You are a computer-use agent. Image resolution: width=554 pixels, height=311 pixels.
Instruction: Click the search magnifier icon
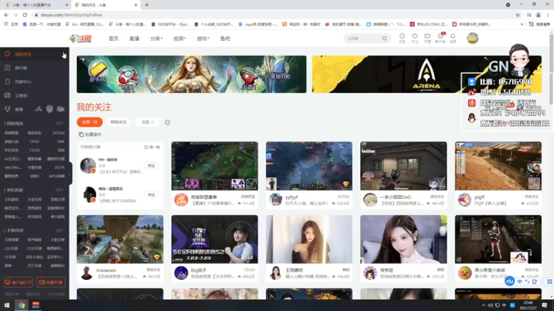click(384, 39)
